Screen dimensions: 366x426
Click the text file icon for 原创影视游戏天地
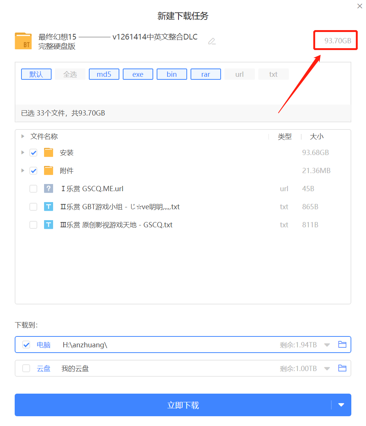[x=49, y=225]
